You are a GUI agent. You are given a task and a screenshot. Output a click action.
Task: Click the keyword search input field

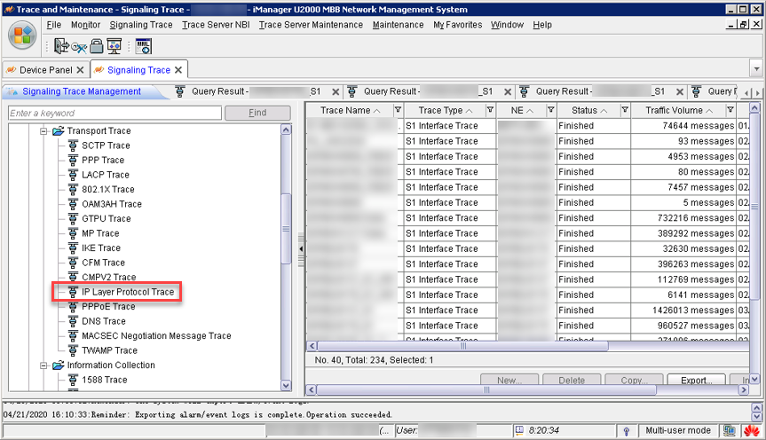(115, 114)
